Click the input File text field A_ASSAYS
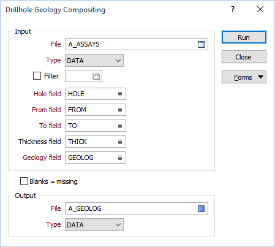 pyautogui.click(x=131, y=44)
